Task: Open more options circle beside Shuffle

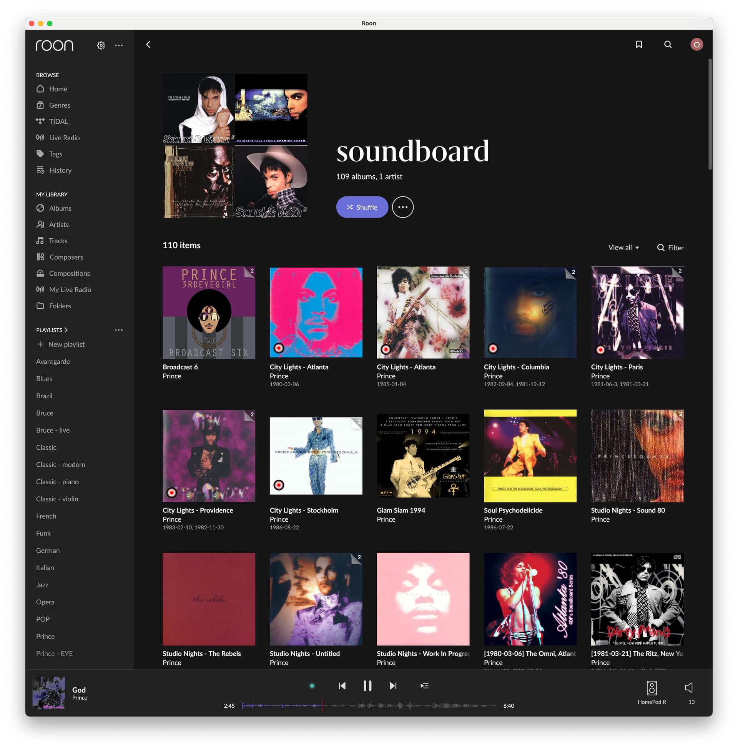Action: pyautogui.click(x=403, y=207)
